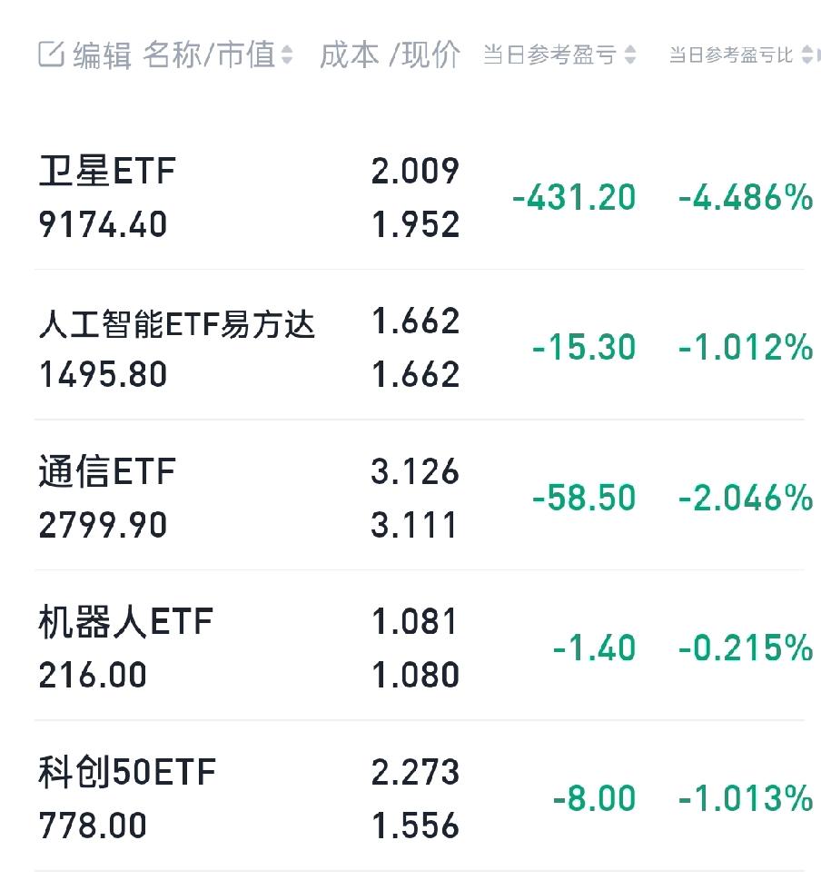
Task: Click the -15.30 daily loss
Action: pyautogui.click(x=584, y=347)
